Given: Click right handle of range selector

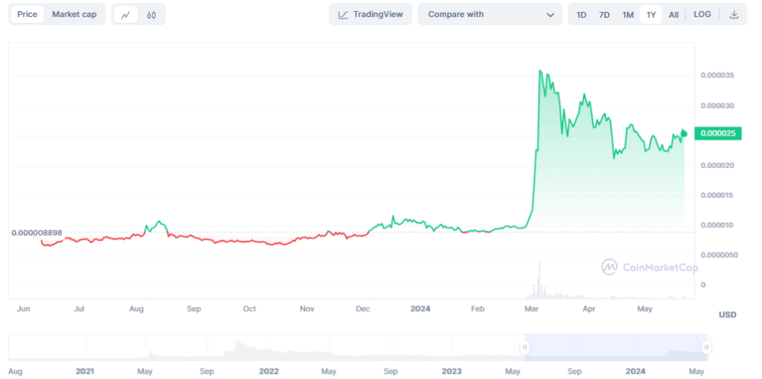Looking at the screenshot, I should click(x=706, y=347).
